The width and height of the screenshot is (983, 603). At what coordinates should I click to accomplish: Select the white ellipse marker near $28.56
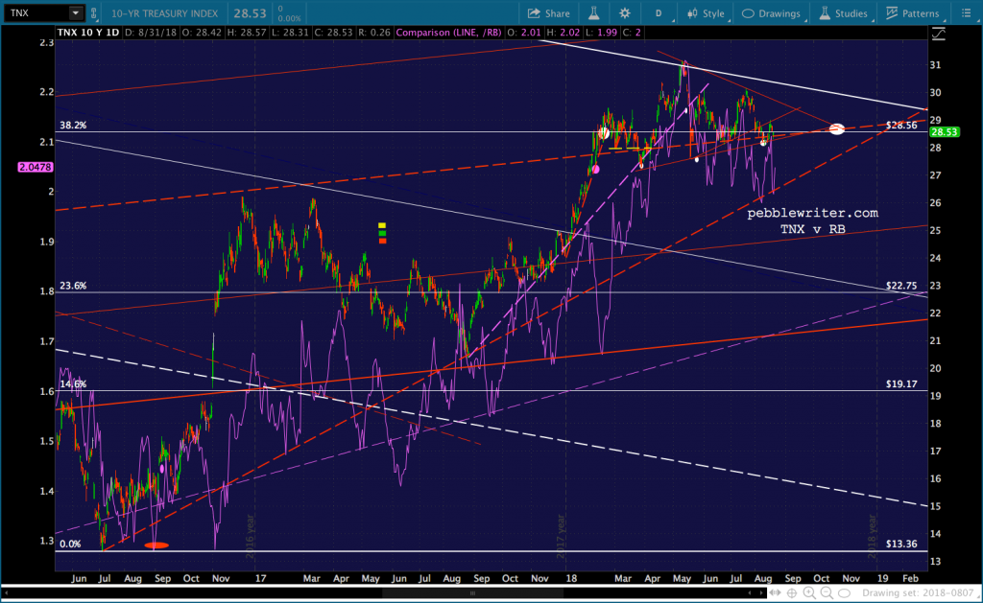click(836, 128)
